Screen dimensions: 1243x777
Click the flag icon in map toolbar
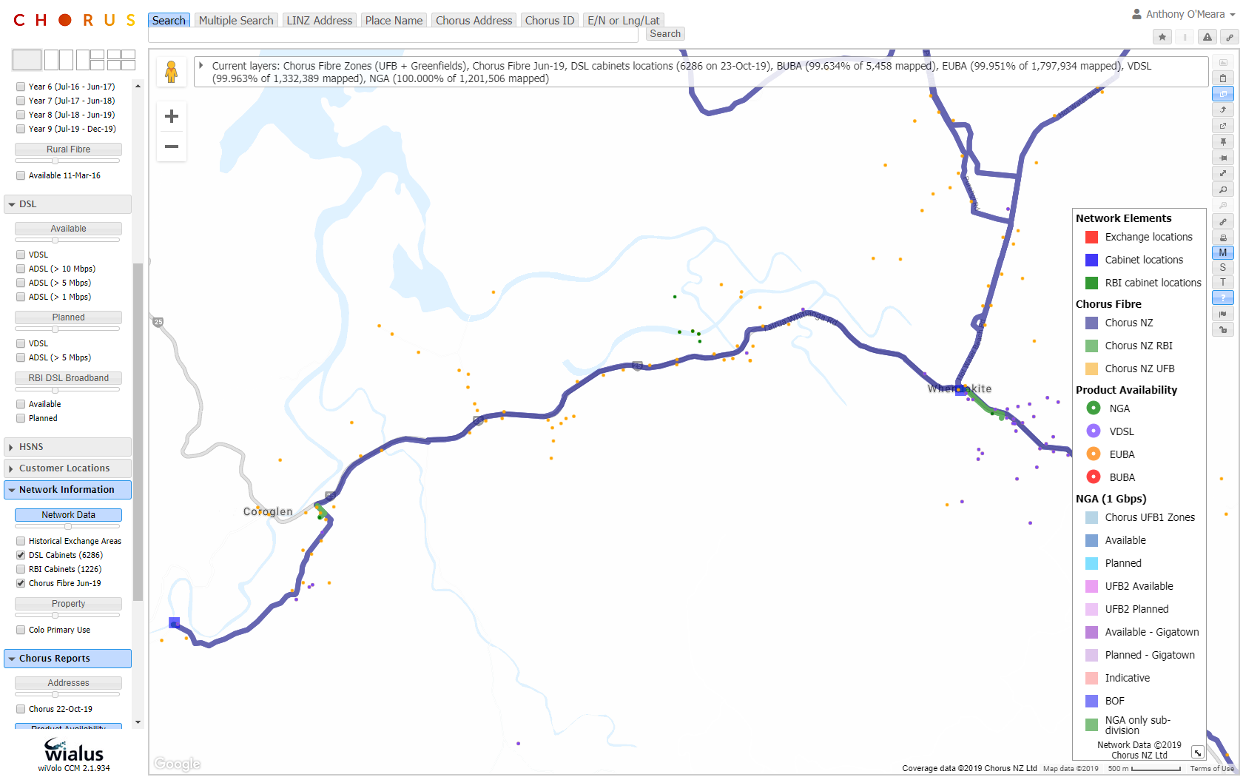[1223, 314]
